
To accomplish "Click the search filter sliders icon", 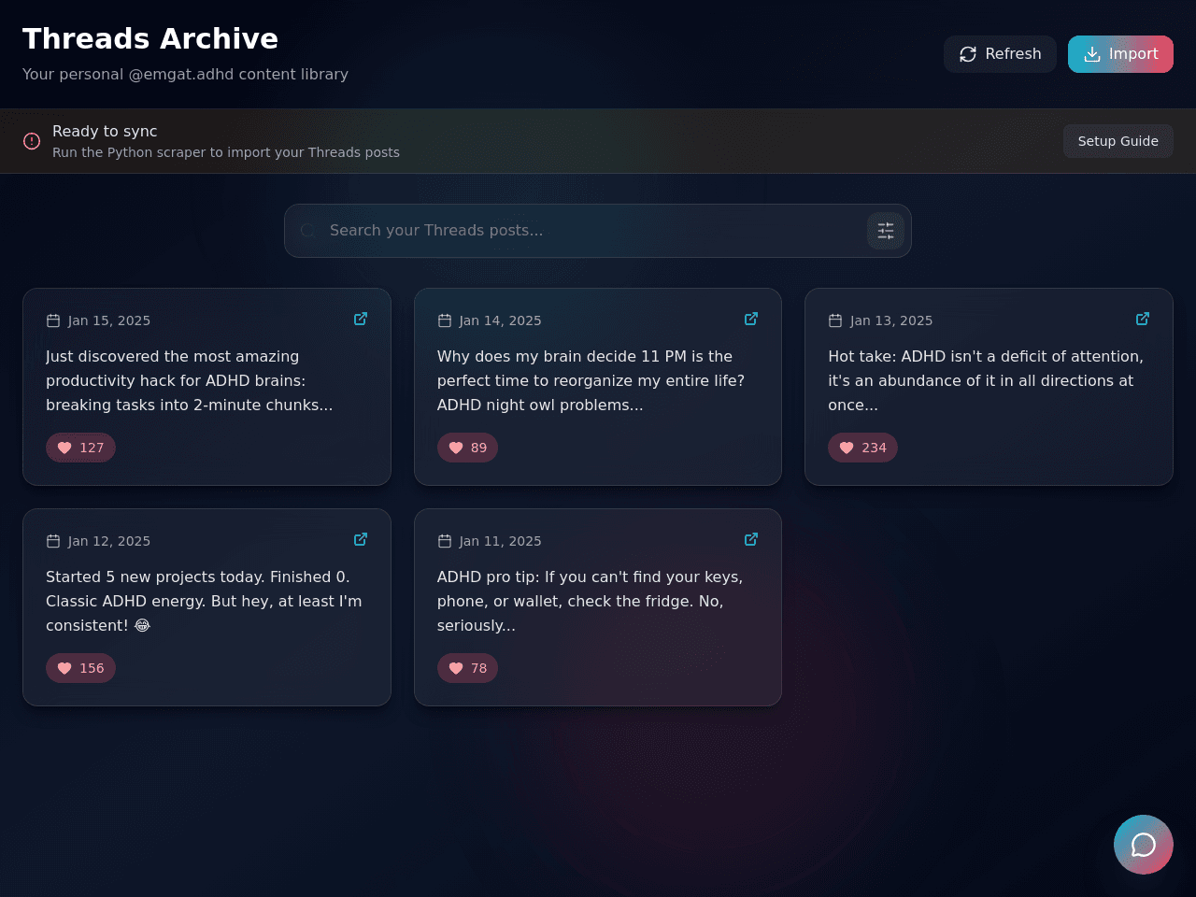I will pyautogui.click(x=886, y=231).
